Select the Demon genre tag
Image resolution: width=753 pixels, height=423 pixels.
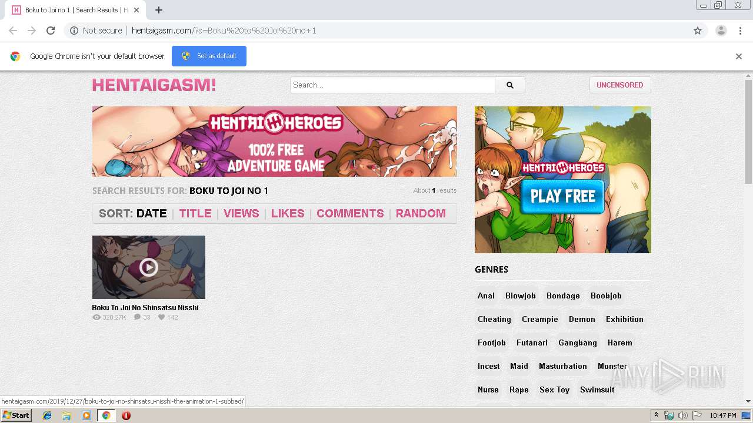coord(582,319)
